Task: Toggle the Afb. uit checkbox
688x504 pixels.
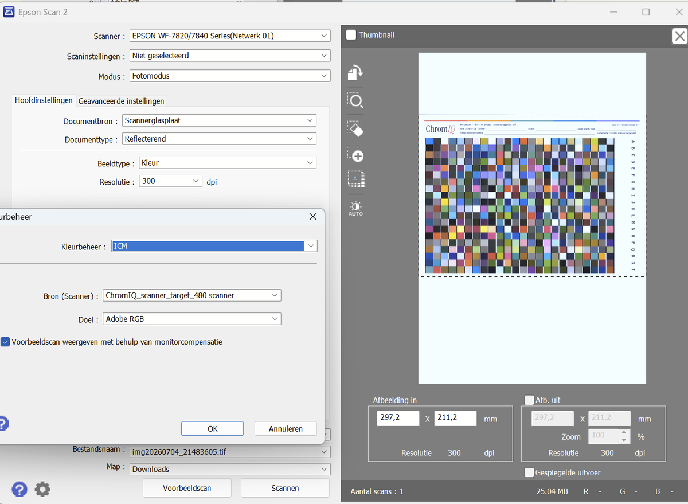Action: pos(529,400)
